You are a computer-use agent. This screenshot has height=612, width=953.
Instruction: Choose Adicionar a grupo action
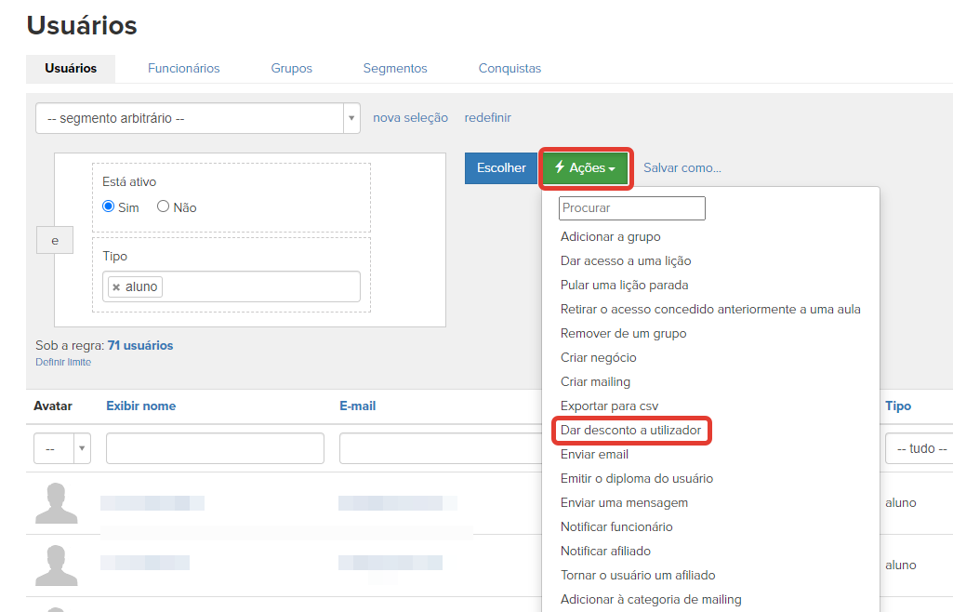click(x=610, y=236)
